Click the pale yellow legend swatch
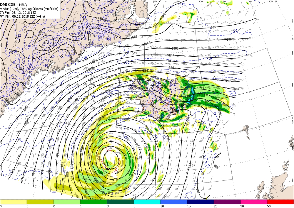 [13, 202]
